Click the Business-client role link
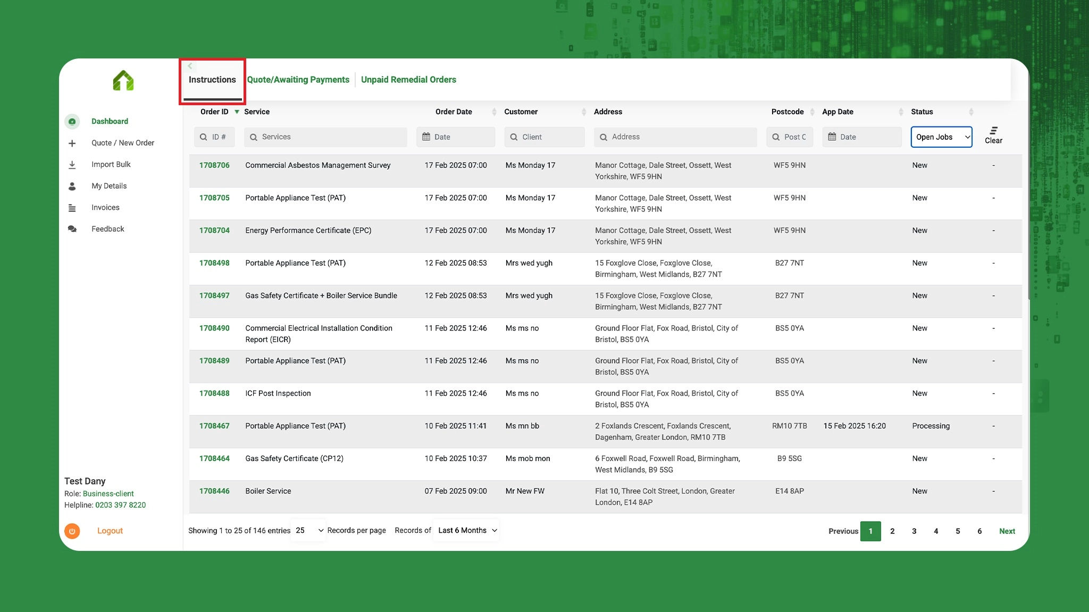 108,494
